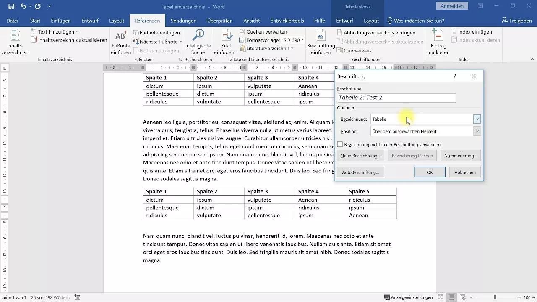Open the Datei menu
Image resolution: width=537 pixels, height=302 pixels.
click(x=12, y=20)
